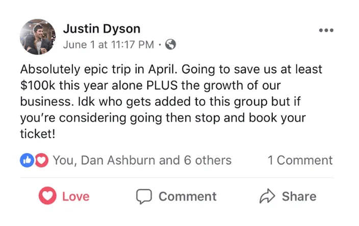Open the Justin Dyson profile name link

(x=101, y=29)
